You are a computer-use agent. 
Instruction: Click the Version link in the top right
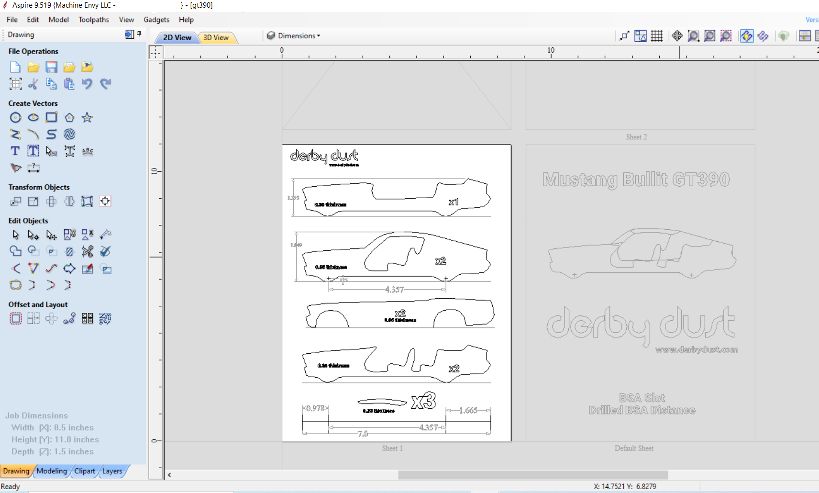pos(811,20)
